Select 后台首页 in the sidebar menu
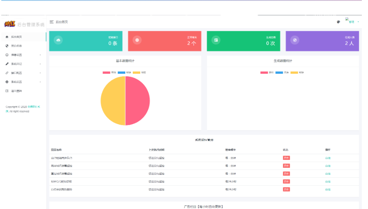The height and width of the screenshot is (209, 368). 16,37
